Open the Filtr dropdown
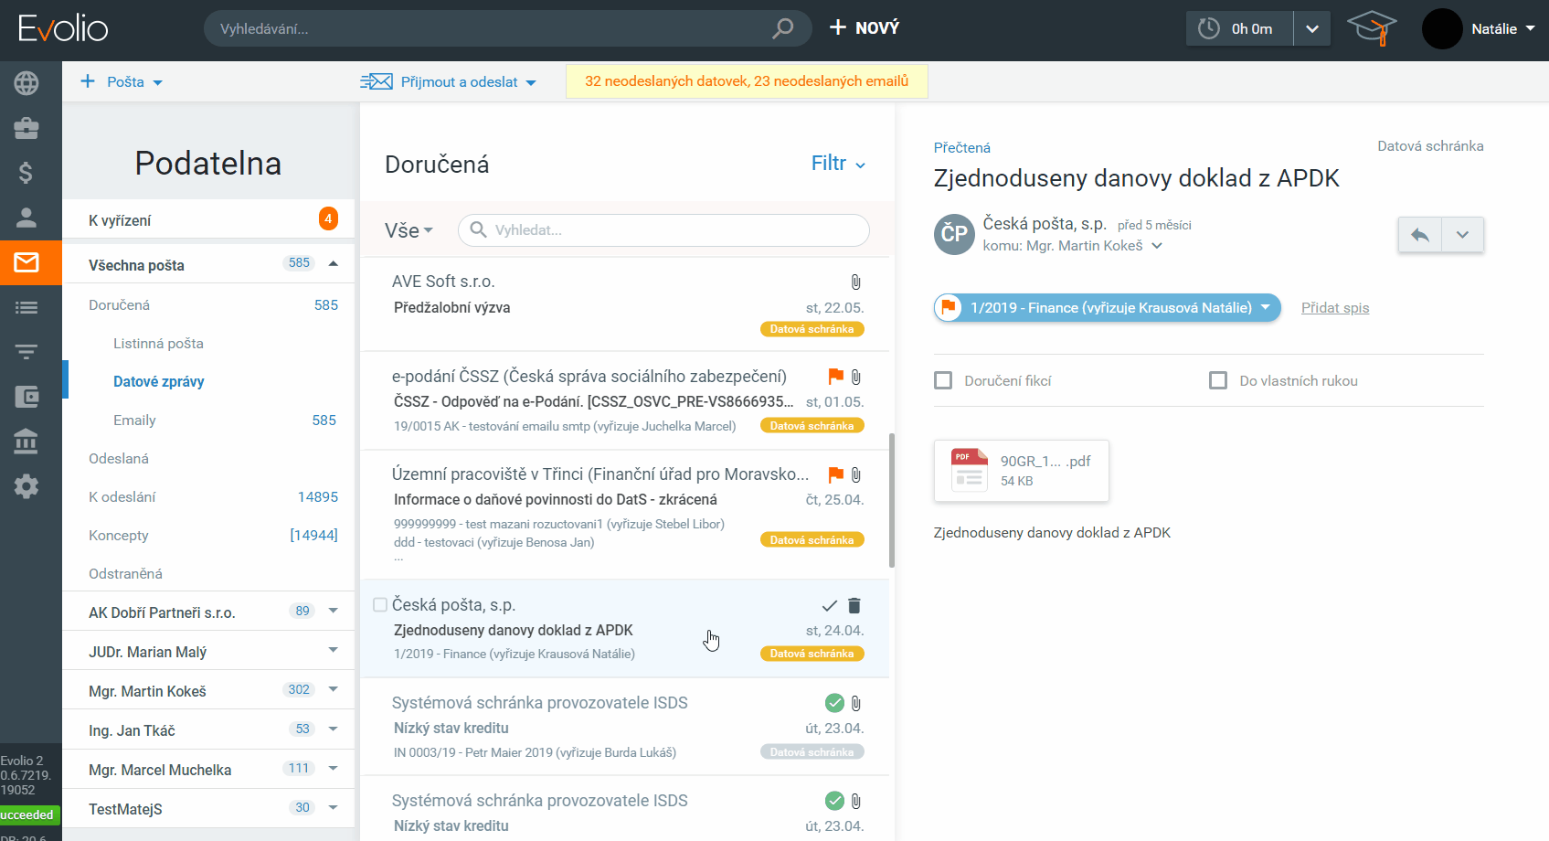This screenshot has height=841, width=1549. (838, 164)
